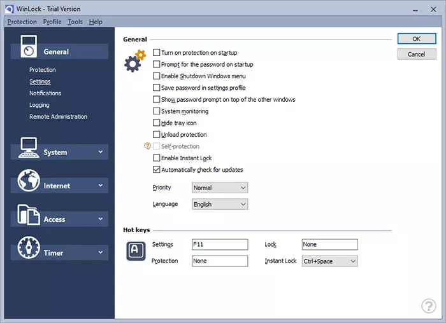Open the Priority dropdown
Viewport: 446px width, 323px height.
(x=220, y=188)
